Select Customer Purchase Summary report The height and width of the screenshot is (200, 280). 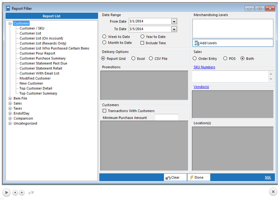tap(42, 58)
